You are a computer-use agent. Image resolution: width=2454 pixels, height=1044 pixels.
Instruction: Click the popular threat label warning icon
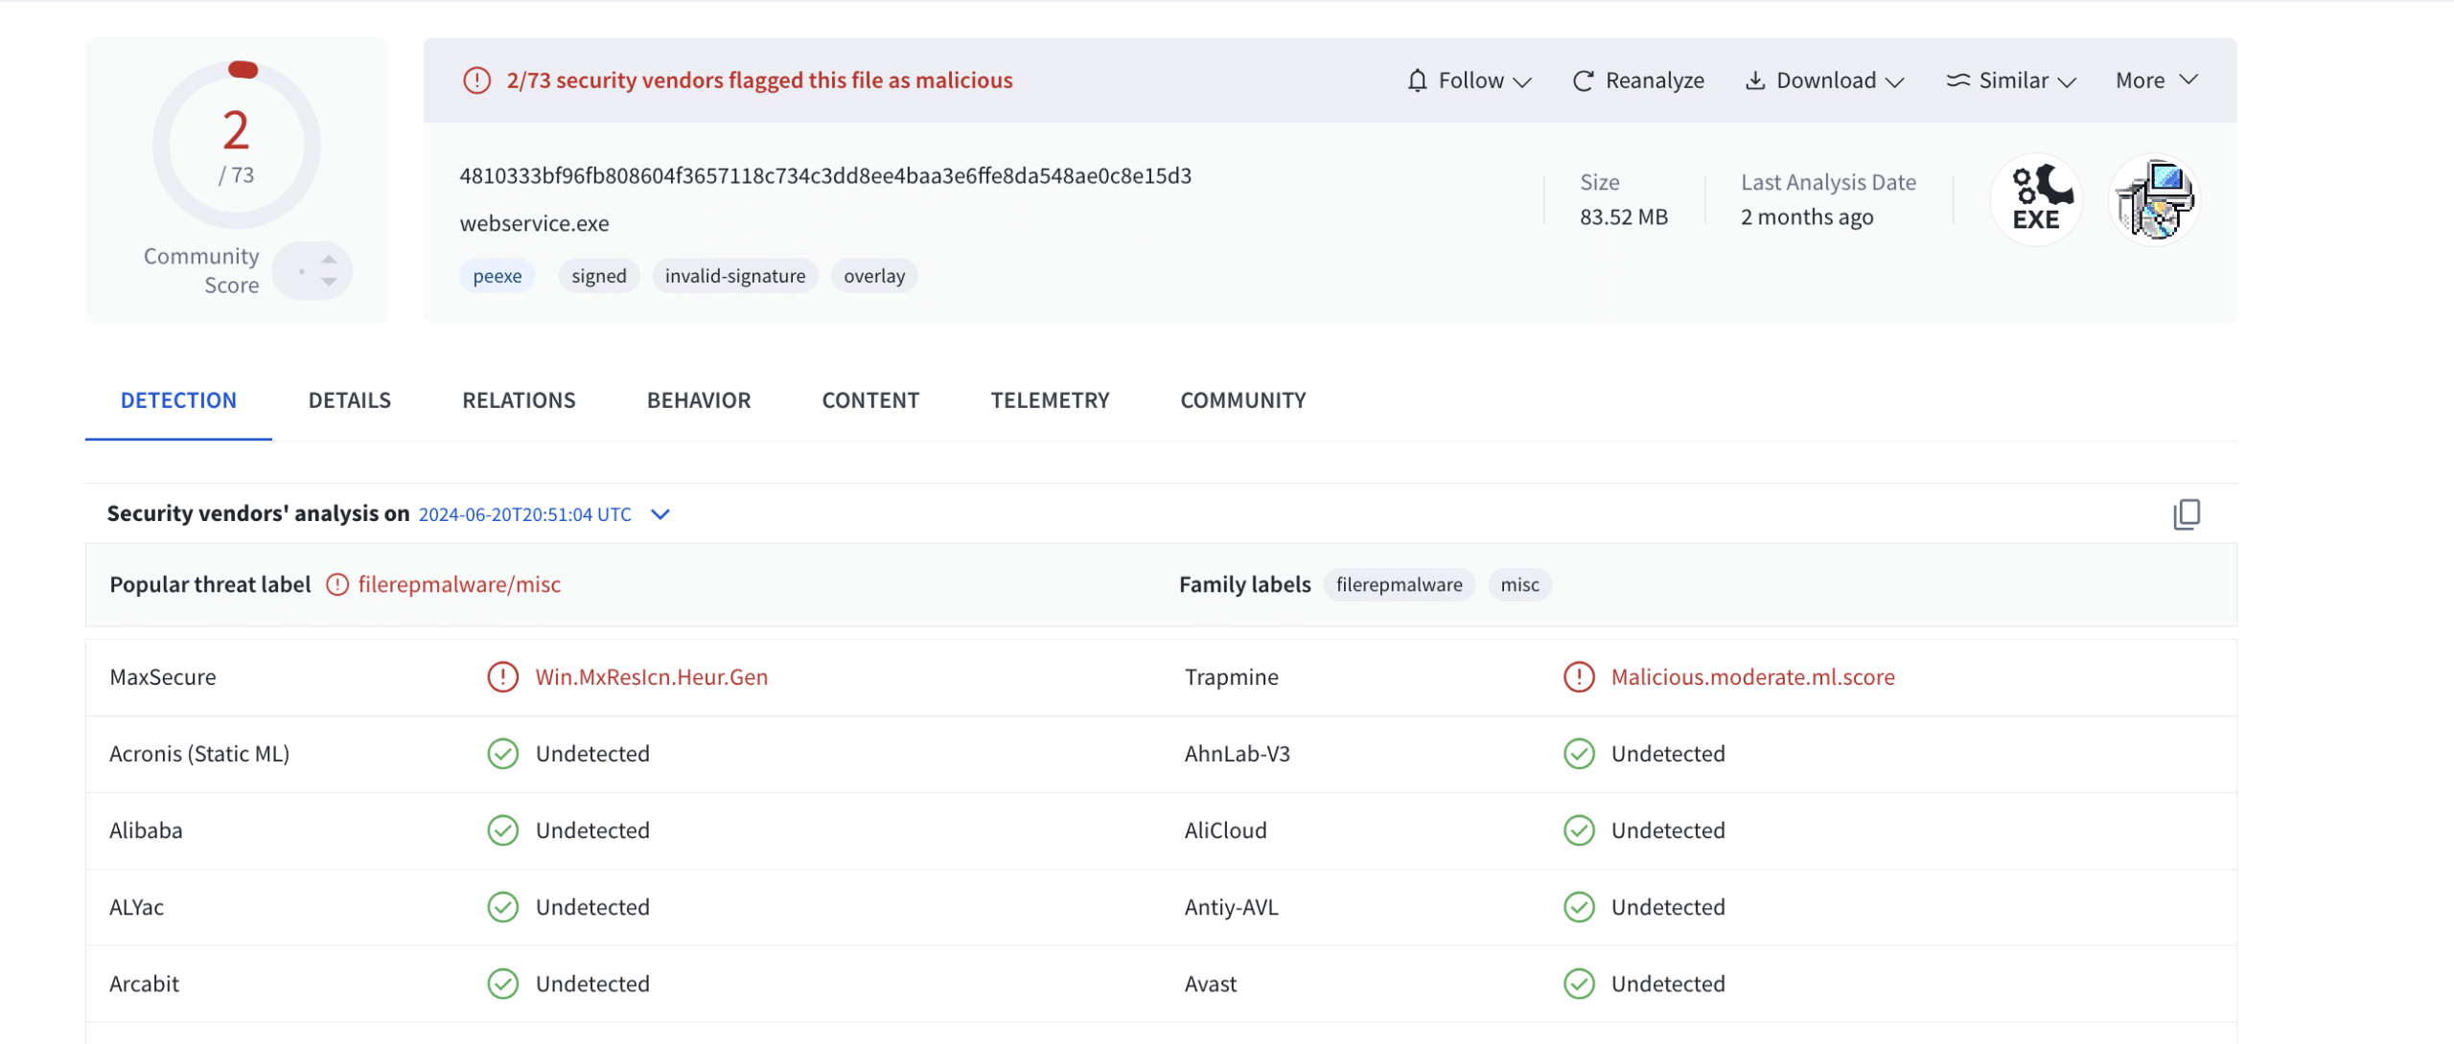(337, 584)
